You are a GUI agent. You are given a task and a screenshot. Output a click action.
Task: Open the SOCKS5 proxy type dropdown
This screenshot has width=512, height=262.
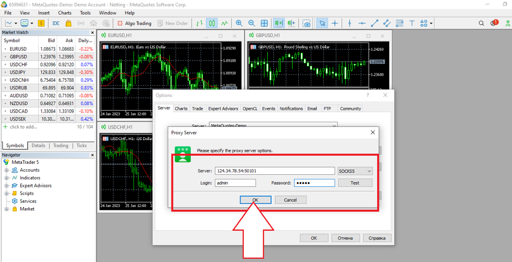click(x=356, y=171)
